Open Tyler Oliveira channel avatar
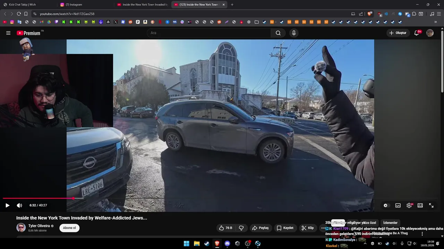The width and height of the screenshot is (444, 249). click(21, 228)
